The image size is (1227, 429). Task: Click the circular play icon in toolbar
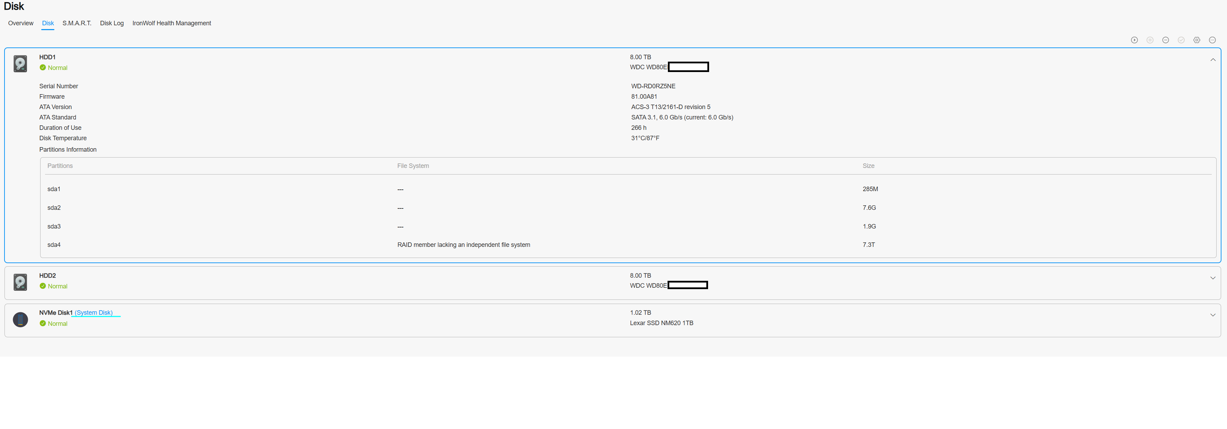pyautogui.click(x=1134, y=40)
